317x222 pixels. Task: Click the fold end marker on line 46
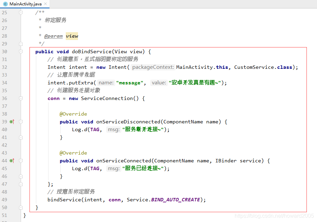point(21,176)
